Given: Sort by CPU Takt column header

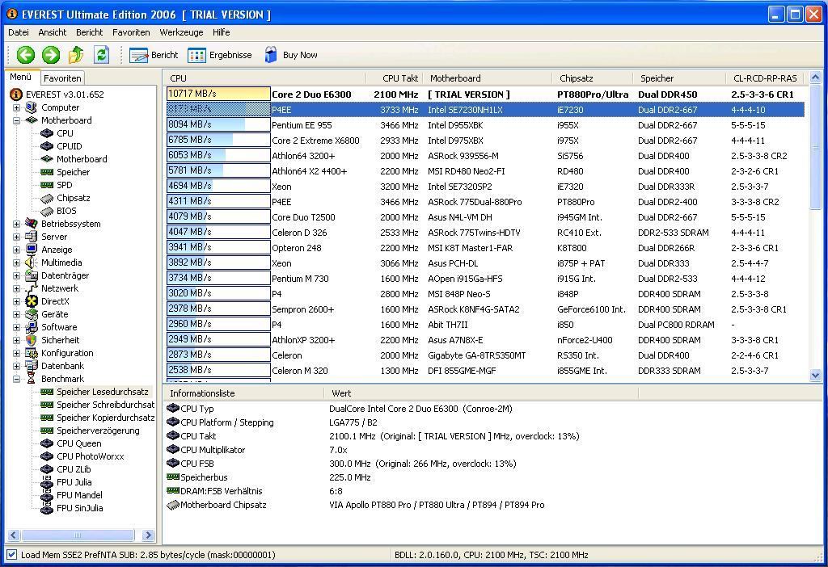Looking at the screenshot, I should click(x=394, y=78).
